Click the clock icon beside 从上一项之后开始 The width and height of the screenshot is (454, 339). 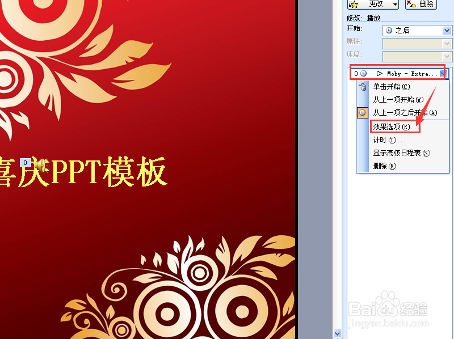tap(361, 112)
